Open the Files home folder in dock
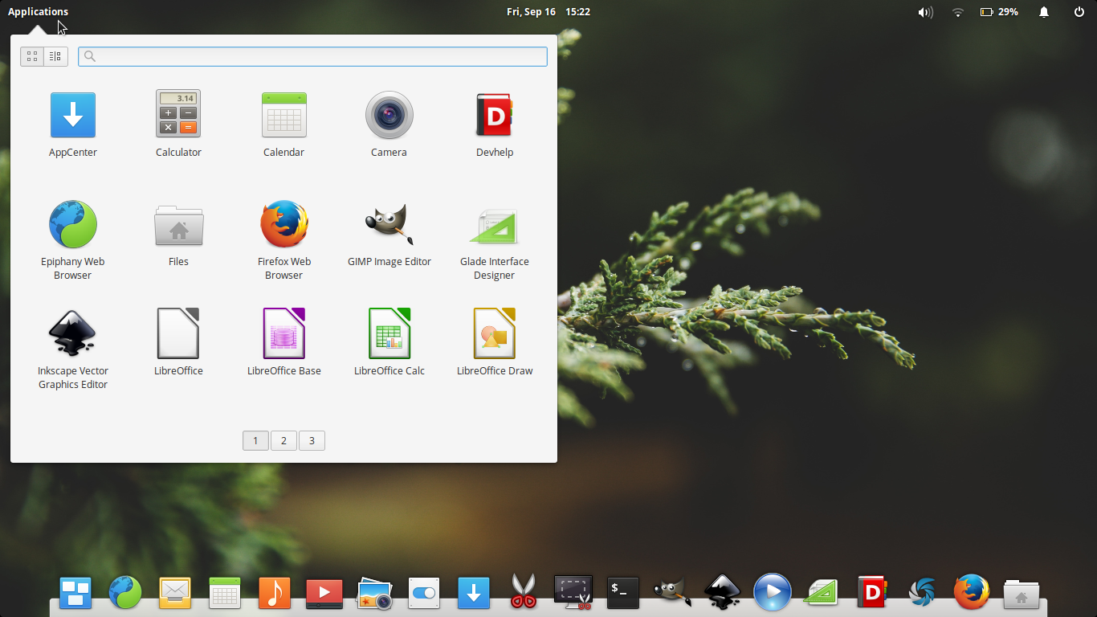The image size is (1097, 617). click(x=1022, y=593)
